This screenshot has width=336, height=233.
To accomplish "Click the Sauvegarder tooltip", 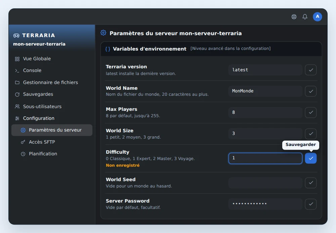I will pyautogui.click(x=301, y=145).
